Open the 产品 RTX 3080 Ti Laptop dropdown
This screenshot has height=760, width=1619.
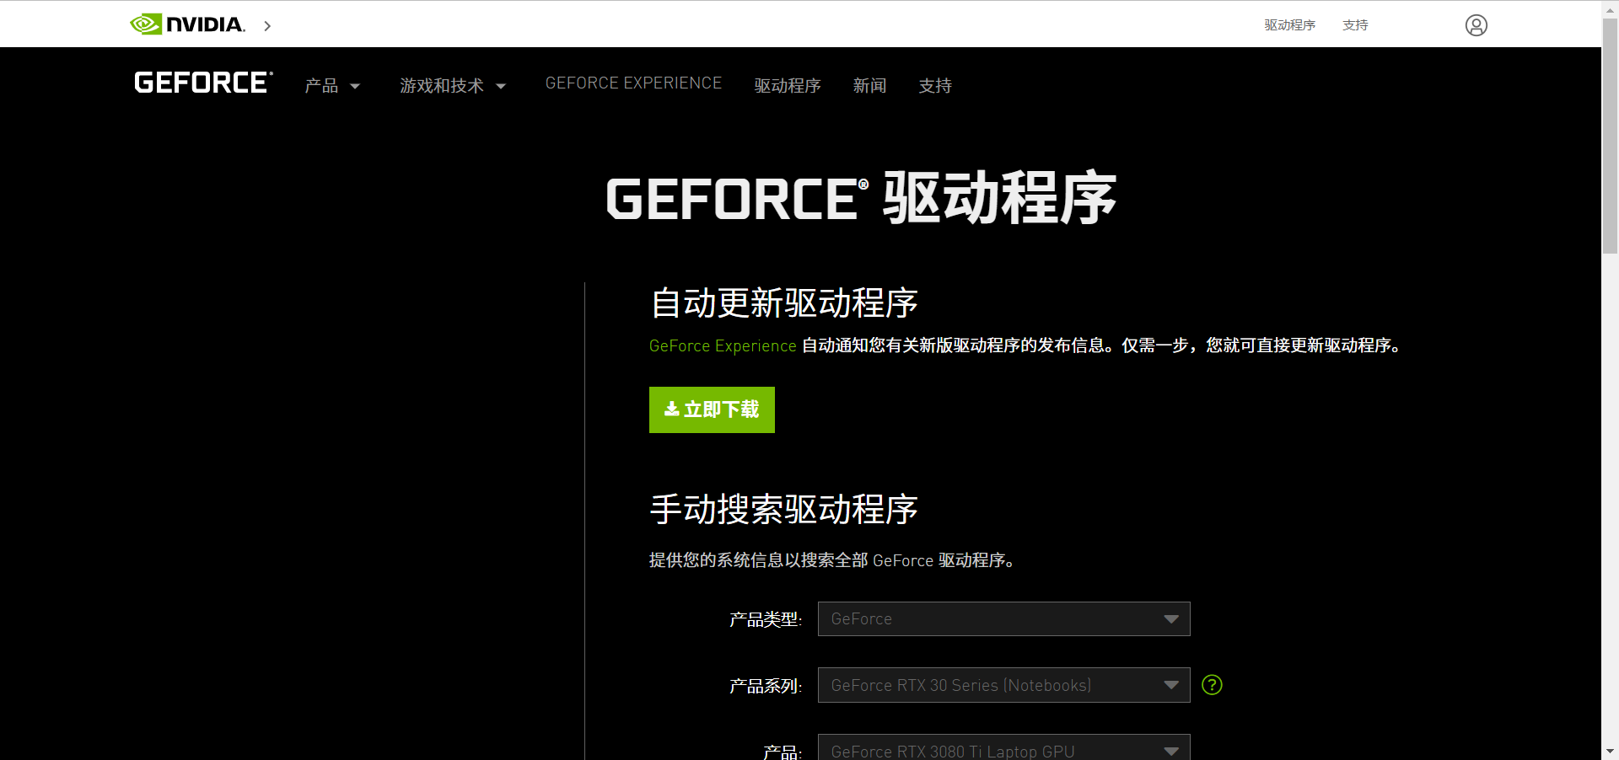pos(1003,747)
